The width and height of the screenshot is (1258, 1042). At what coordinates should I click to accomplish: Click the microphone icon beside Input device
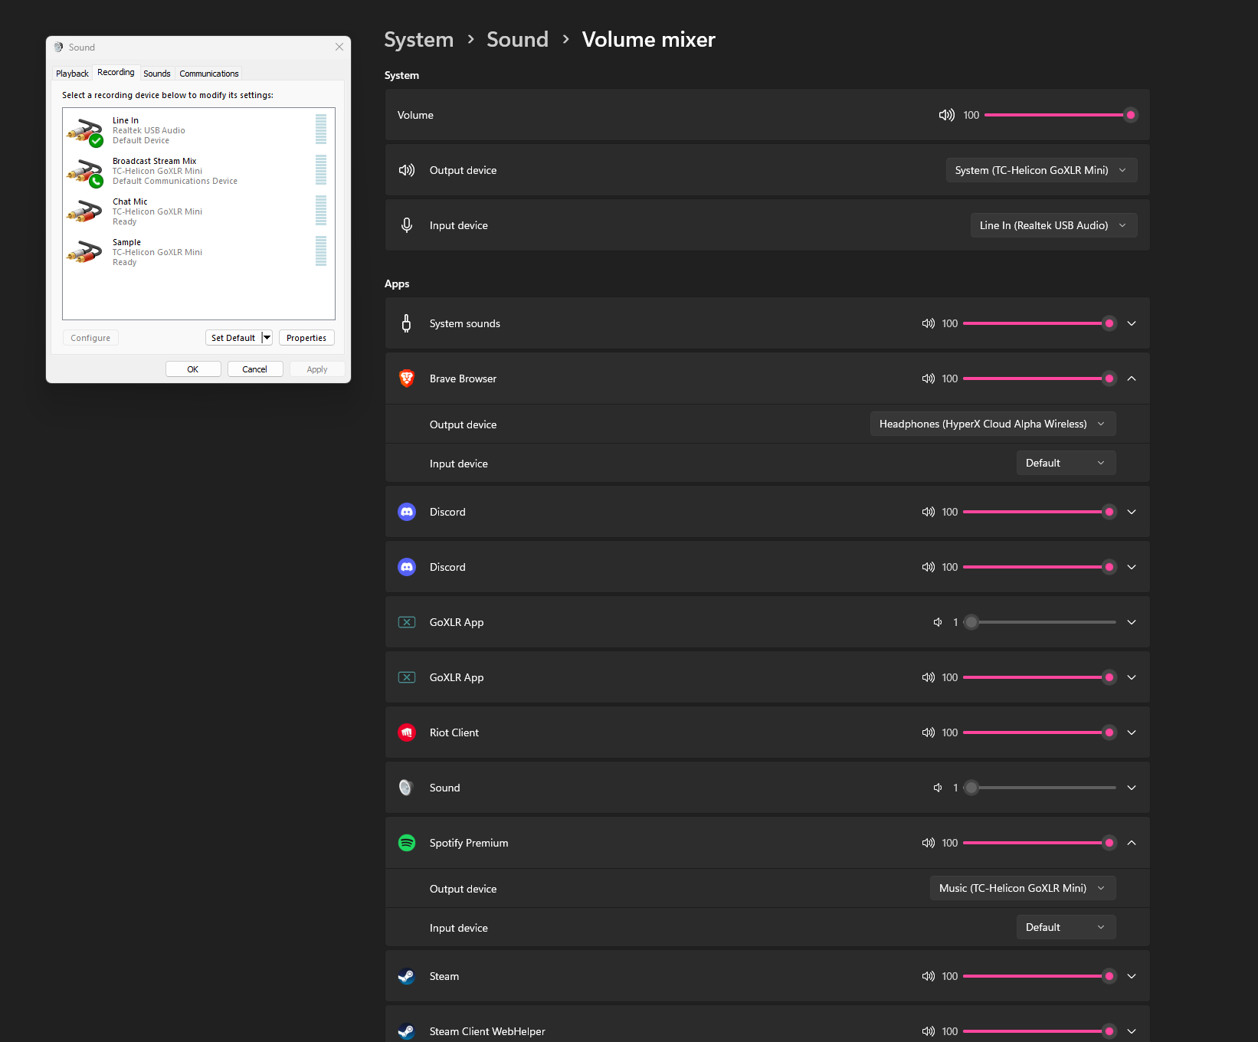(407, 225)
